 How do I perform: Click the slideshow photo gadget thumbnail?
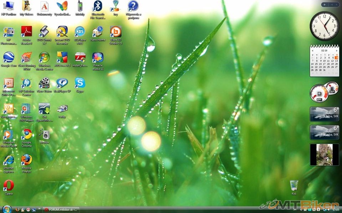pos(324,155)
